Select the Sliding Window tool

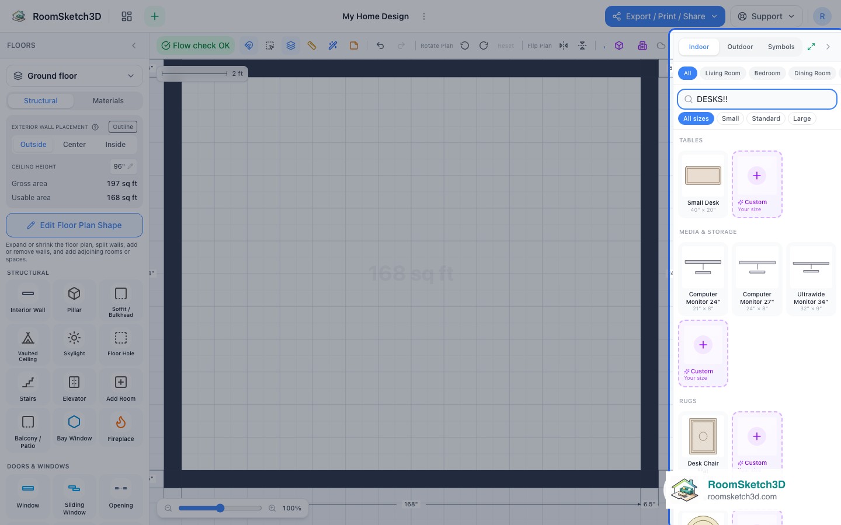pyautogui.click(x=74, y=496)
